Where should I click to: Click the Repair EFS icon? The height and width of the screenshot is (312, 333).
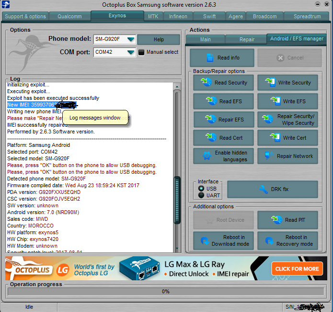[x=210, y=119]
